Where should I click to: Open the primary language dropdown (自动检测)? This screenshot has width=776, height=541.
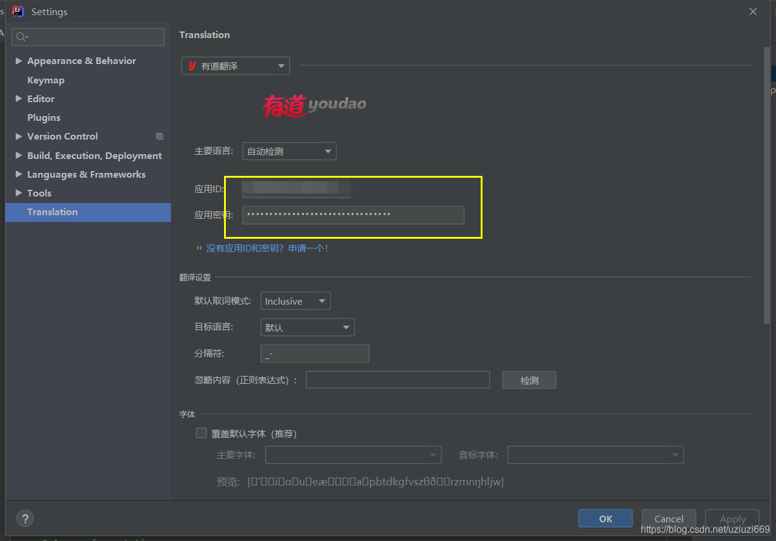[289, 151]
